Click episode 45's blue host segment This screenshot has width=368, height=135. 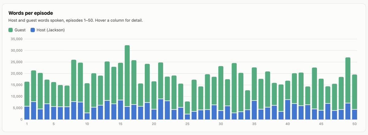pos(321,115)
